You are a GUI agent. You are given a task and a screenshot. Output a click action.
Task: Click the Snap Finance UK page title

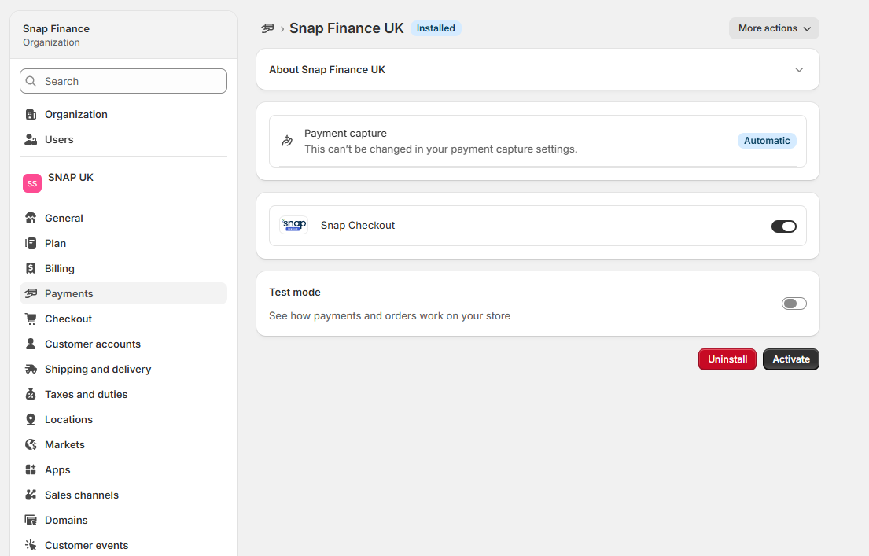point(346,28)
